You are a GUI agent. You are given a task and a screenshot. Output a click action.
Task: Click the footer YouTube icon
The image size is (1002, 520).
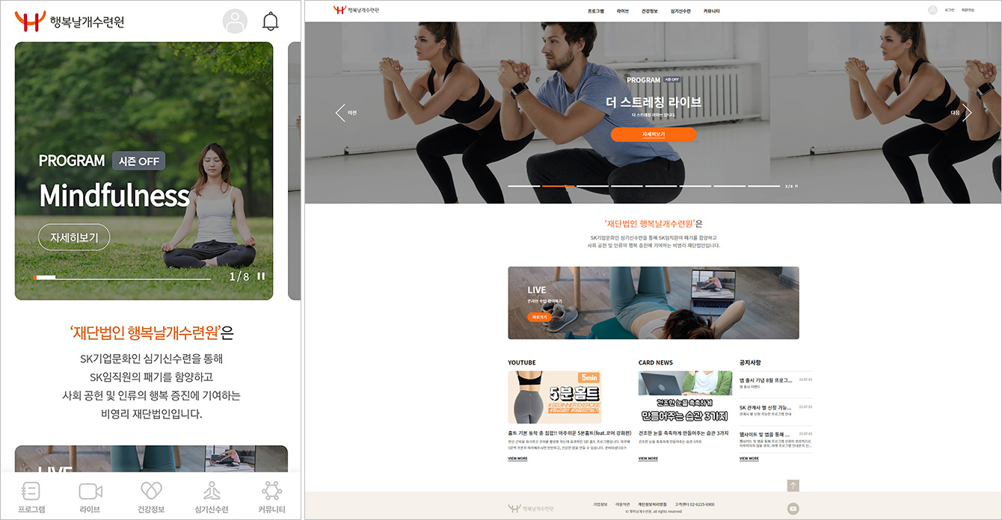click(x=793, y=509)
